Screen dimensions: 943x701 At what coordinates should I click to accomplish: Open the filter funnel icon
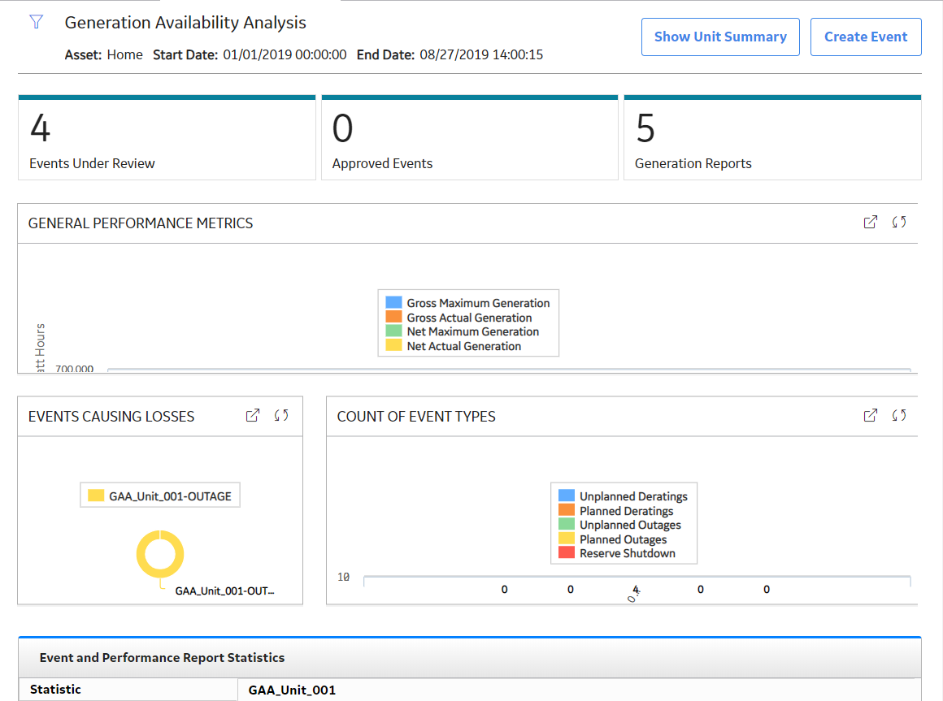pos(36,22)
